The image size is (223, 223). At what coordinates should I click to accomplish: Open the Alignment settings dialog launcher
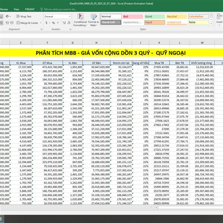(x=41, y=29)
